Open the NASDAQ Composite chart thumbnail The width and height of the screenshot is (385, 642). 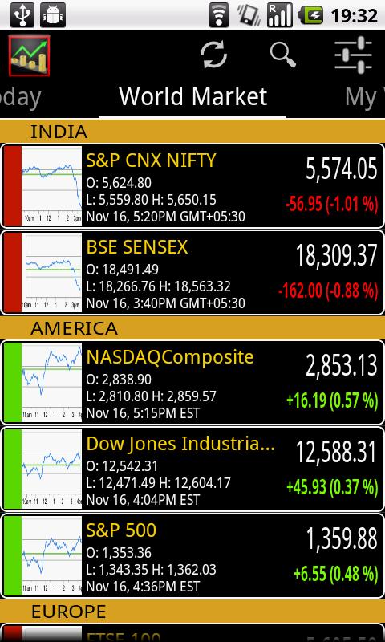tap(51, 383)
